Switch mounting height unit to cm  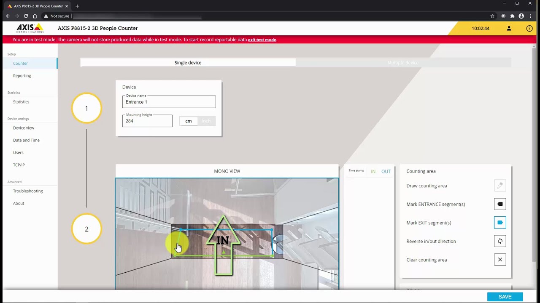click(x=189, y=121)
